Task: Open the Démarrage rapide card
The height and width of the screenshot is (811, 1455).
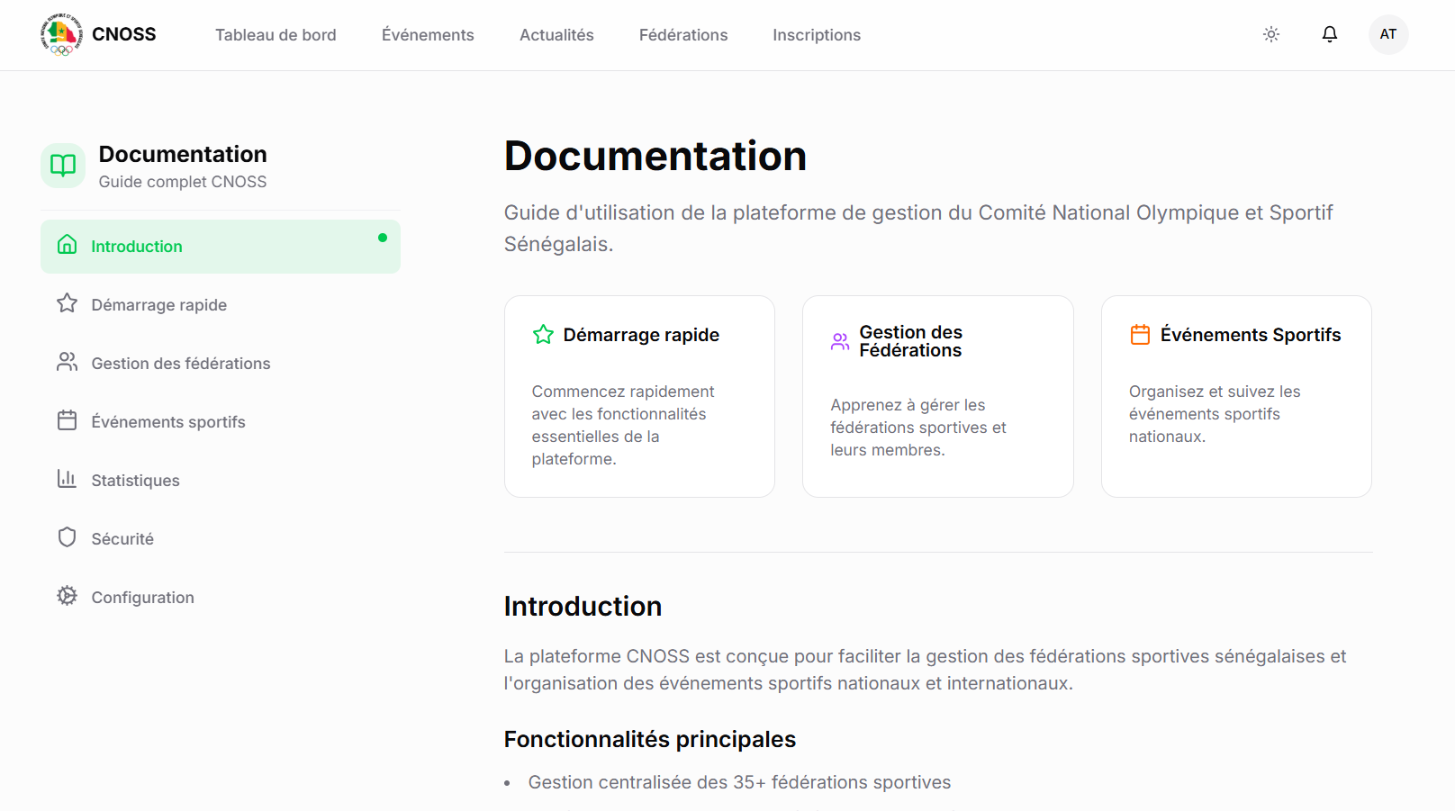Action: coord(639,396)
